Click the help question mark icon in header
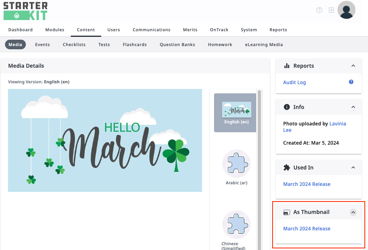This screenshot has height=250, width=368. click(319, 10)
